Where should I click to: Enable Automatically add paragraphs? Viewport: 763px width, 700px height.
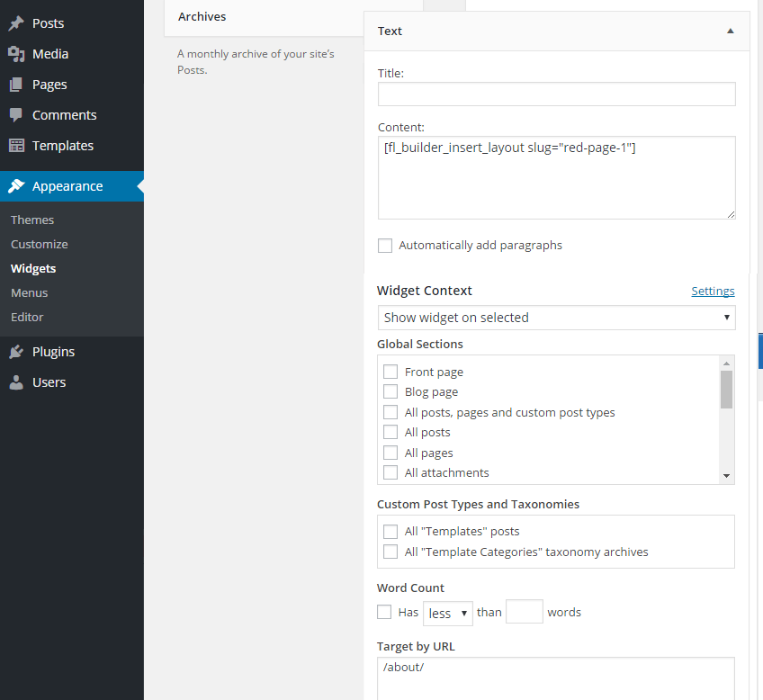tap(385, 245)
